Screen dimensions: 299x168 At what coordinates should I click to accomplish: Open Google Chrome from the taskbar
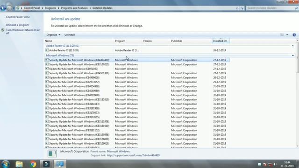(x=33, y=164)
